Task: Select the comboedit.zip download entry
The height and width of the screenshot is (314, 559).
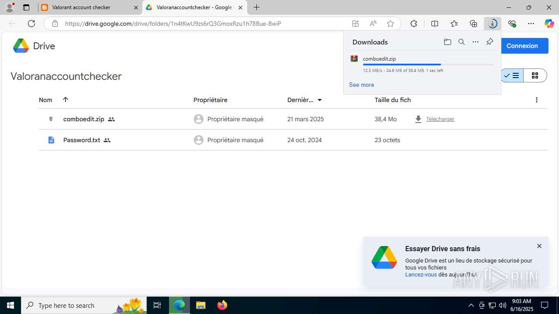Action: point(422,64)
